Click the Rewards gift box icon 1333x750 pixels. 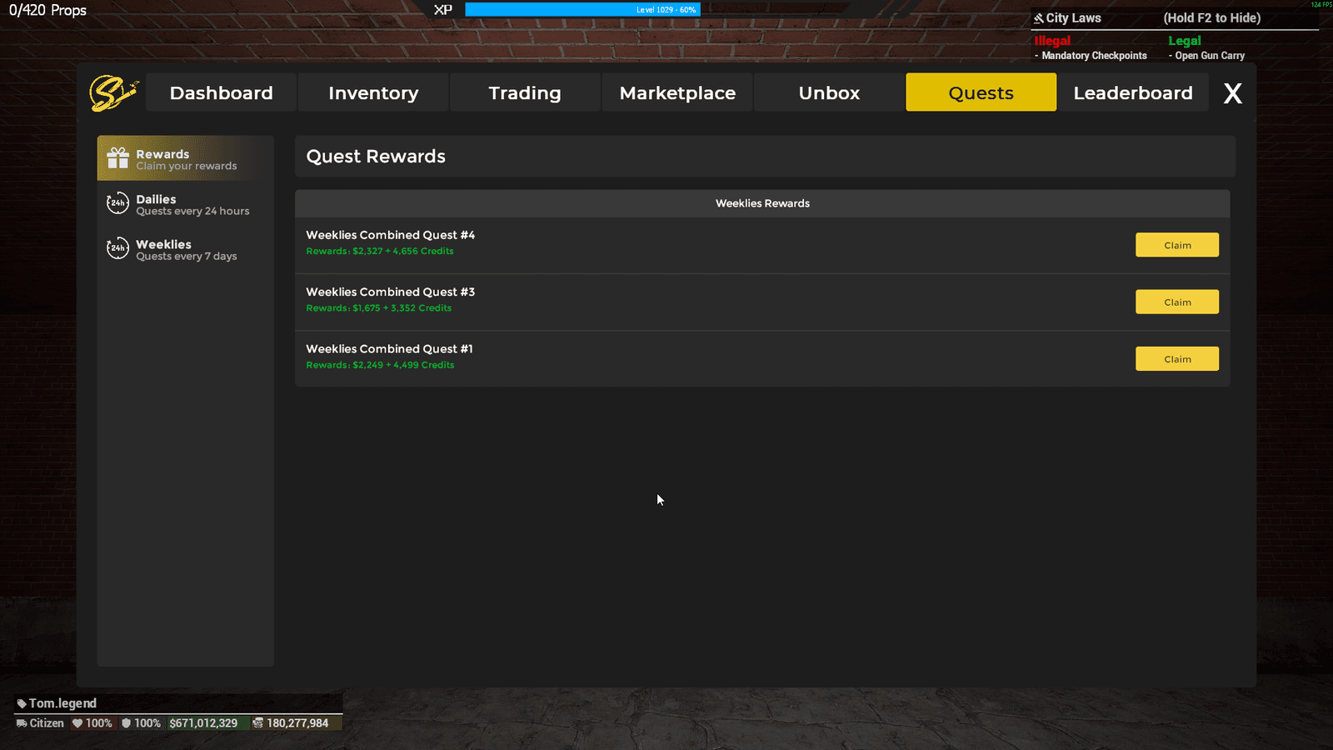click(118, 158)
